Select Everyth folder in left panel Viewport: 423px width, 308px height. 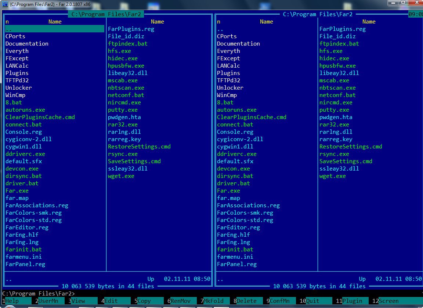[17, 51]
